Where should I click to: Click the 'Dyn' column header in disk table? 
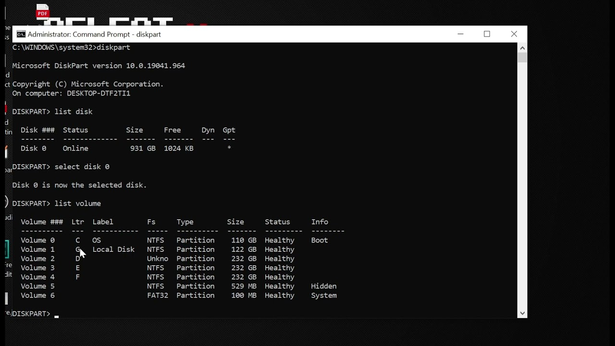(208, 130)
